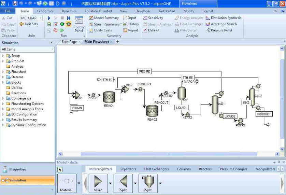Switch to Simulation environment

[x=27, y=180]
